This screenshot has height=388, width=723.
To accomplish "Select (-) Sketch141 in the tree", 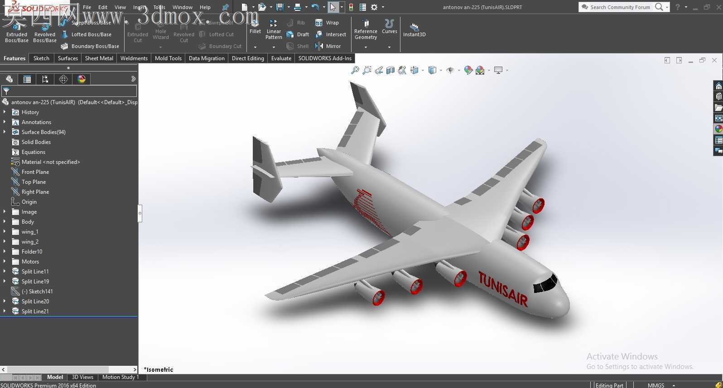I will click(37, 292).
